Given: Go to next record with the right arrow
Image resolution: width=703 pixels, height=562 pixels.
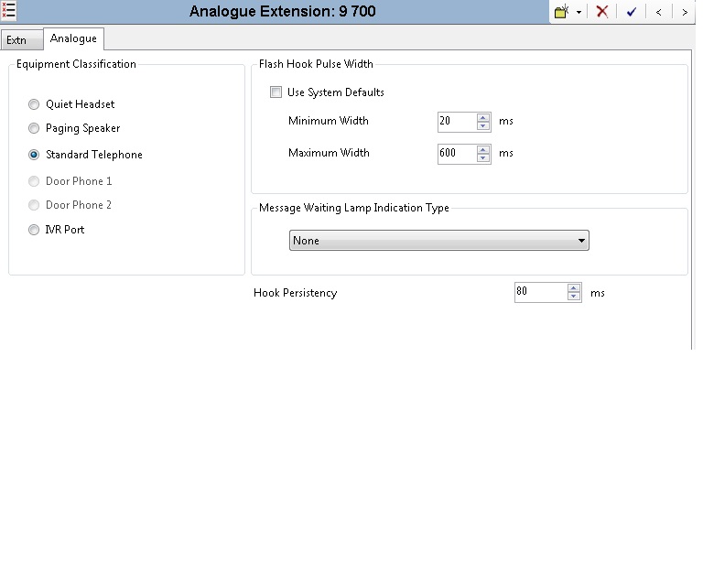Looking at the screenshot, I should pos(684,12).
